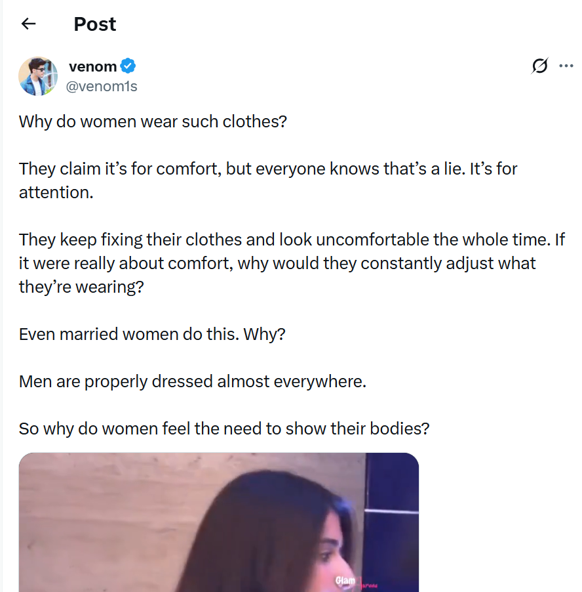Click the sentence starting 'They claim it's for comfort'

pos(268,169)
